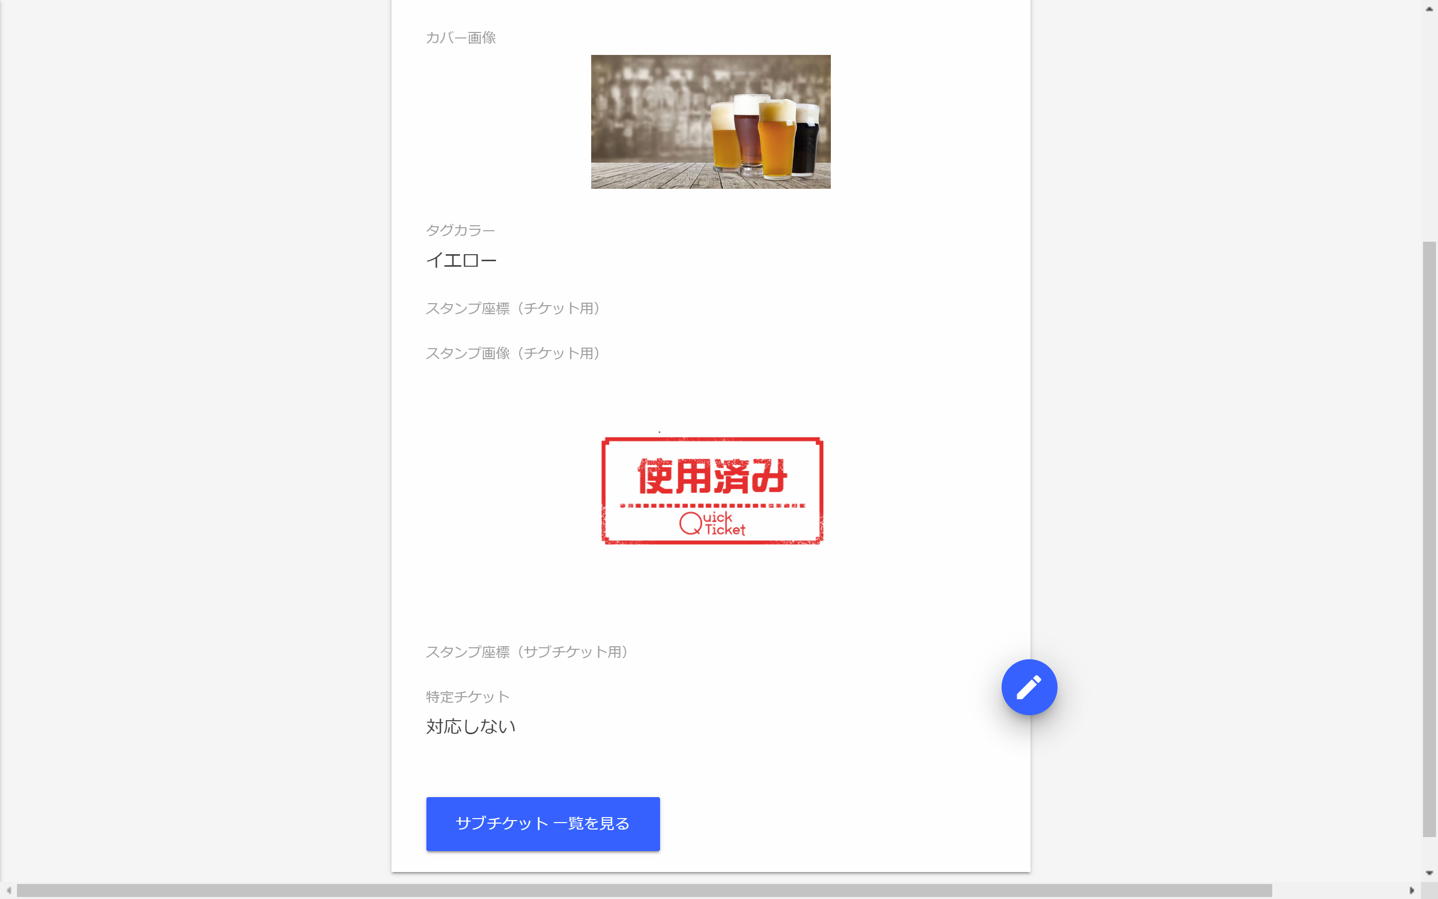Open サブチケット一覧を見る button
The image size is (1438, 899).
pos(543,824)
